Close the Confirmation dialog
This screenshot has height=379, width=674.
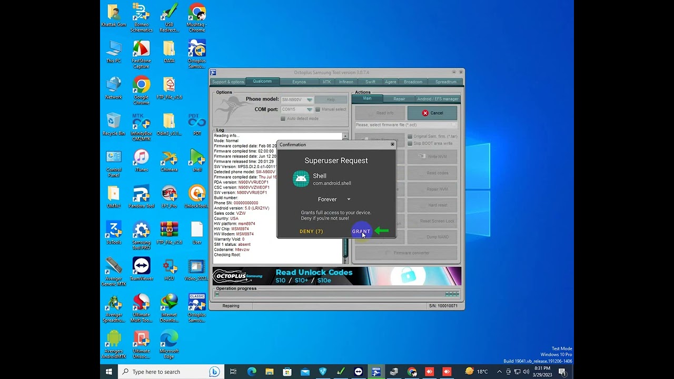(x=392, y=144)
